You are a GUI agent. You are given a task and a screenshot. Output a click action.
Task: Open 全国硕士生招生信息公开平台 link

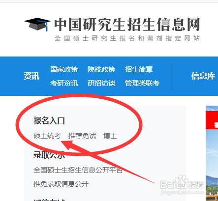78,170
